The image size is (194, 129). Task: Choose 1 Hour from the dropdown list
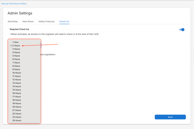pyautogui.click(x=24, y=42)
